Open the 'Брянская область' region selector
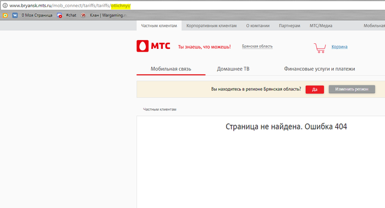Image resolution: width=385 pixels, height=208 pixels. (x=257, y=46)
